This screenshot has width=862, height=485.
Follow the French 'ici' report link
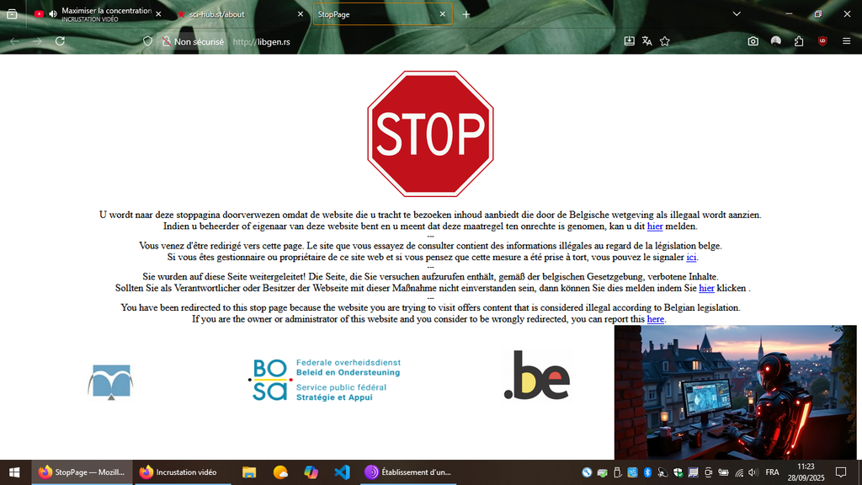(x=691, y=257)
